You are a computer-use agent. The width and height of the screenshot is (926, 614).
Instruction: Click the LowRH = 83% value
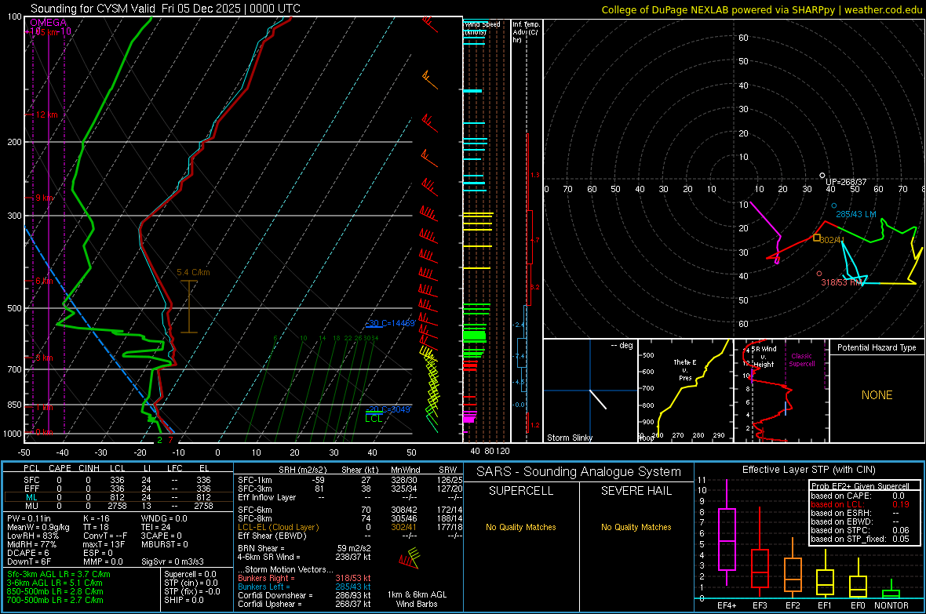click(x=32, y=536)
